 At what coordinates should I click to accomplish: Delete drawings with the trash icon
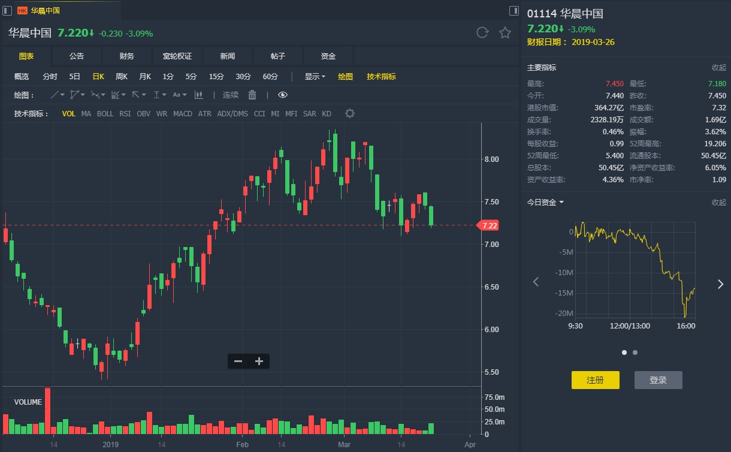[252, 95]
